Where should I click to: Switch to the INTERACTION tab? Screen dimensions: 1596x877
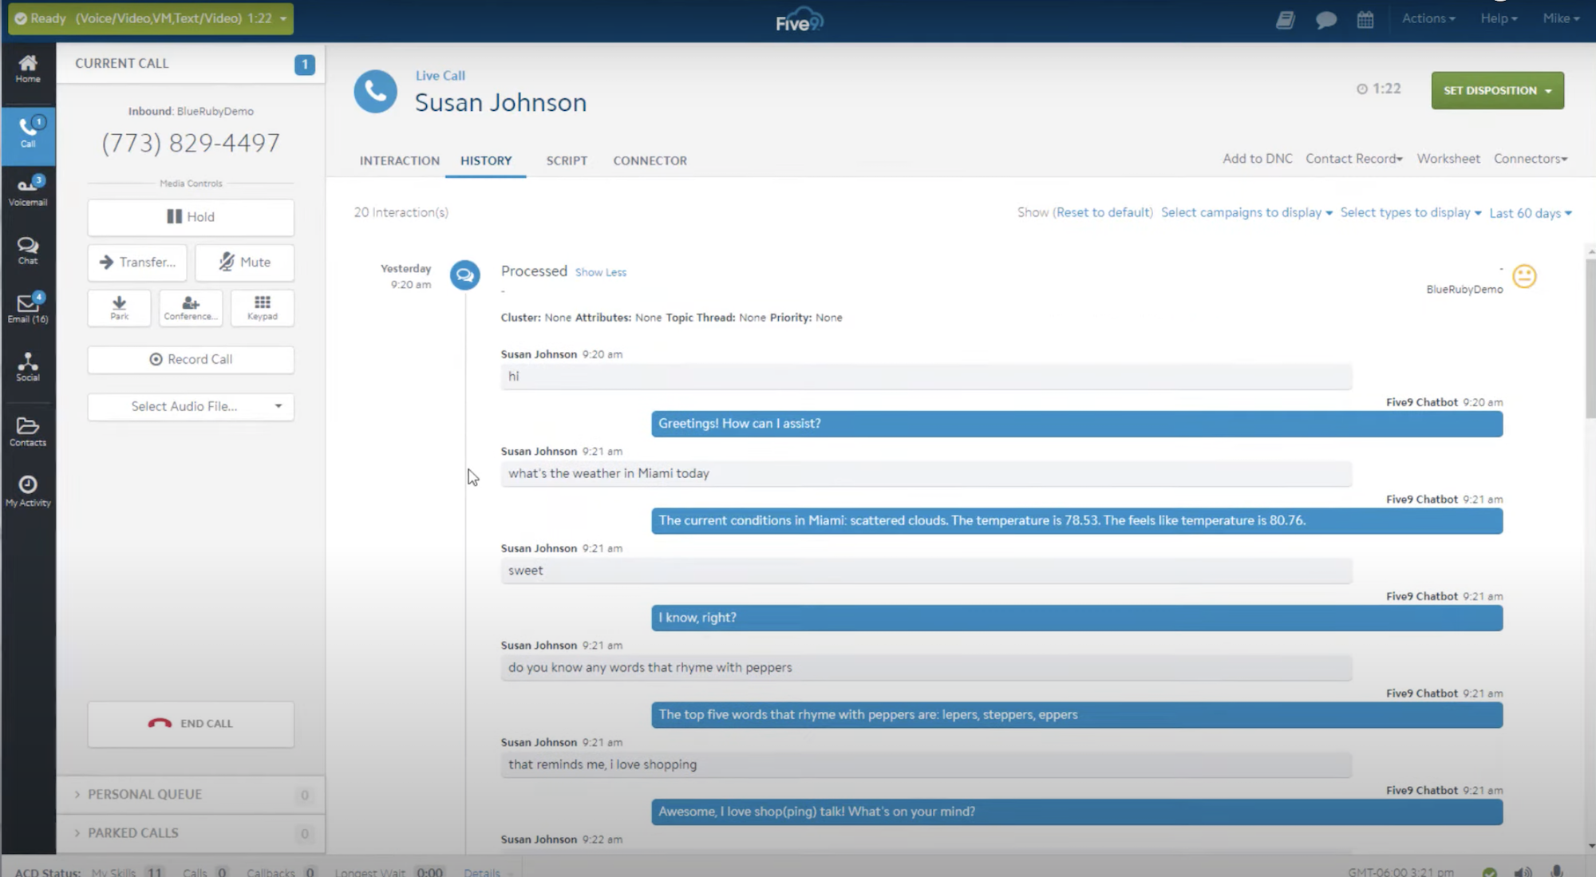[400, 160]
